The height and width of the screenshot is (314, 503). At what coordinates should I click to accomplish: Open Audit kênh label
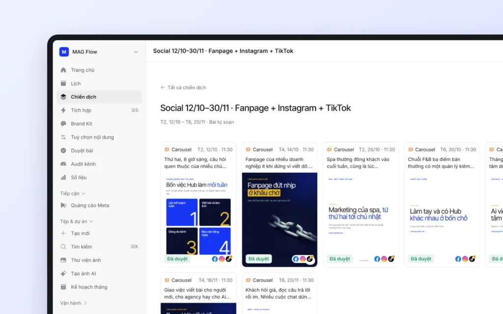click(83, 164)
